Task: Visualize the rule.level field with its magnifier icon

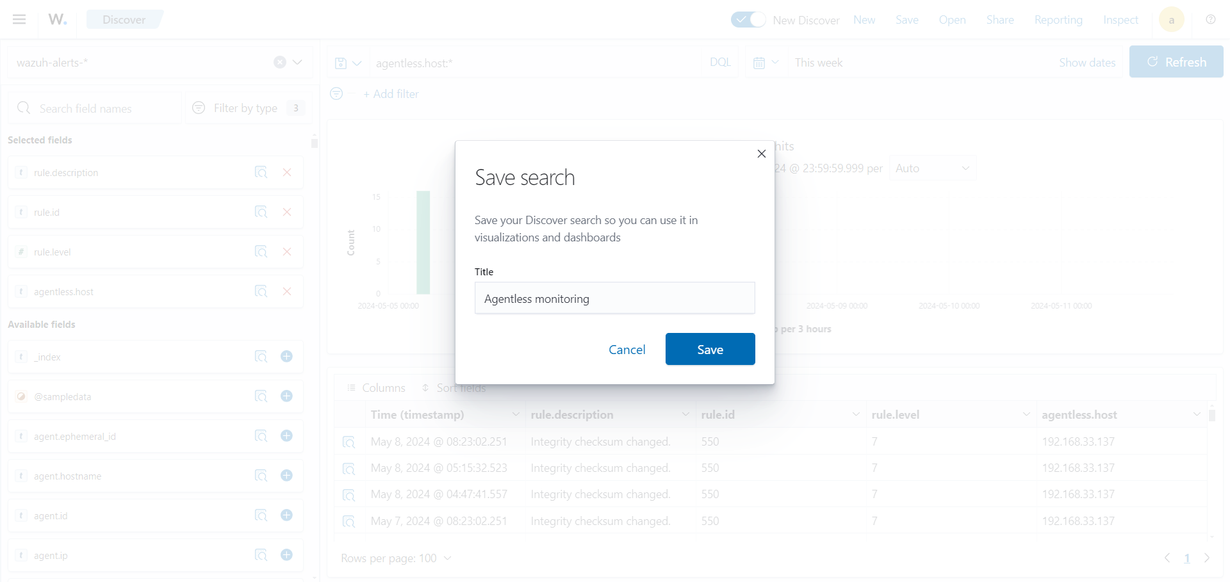Action: click(x=261, y=252)
